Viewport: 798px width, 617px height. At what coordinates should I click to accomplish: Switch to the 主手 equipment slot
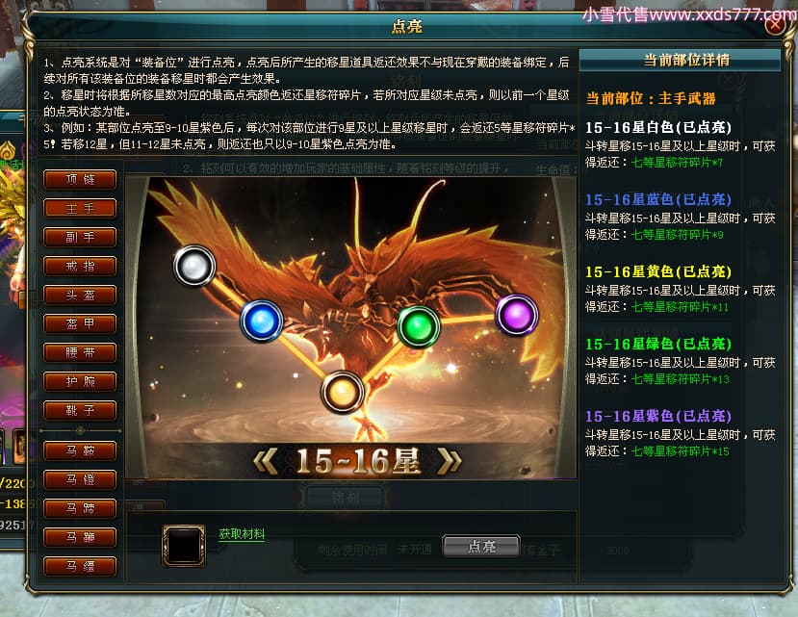point(80,208)
